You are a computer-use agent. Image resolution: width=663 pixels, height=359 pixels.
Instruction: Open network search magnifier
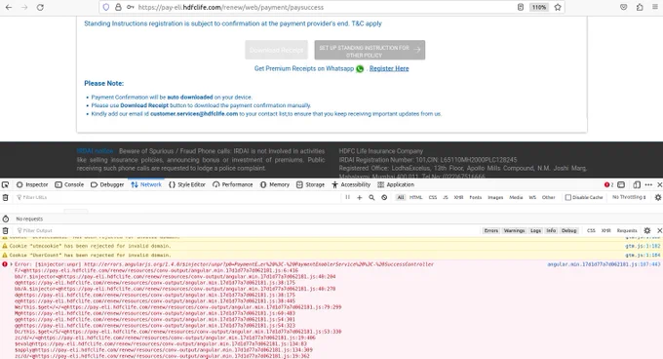click(371, 197)
